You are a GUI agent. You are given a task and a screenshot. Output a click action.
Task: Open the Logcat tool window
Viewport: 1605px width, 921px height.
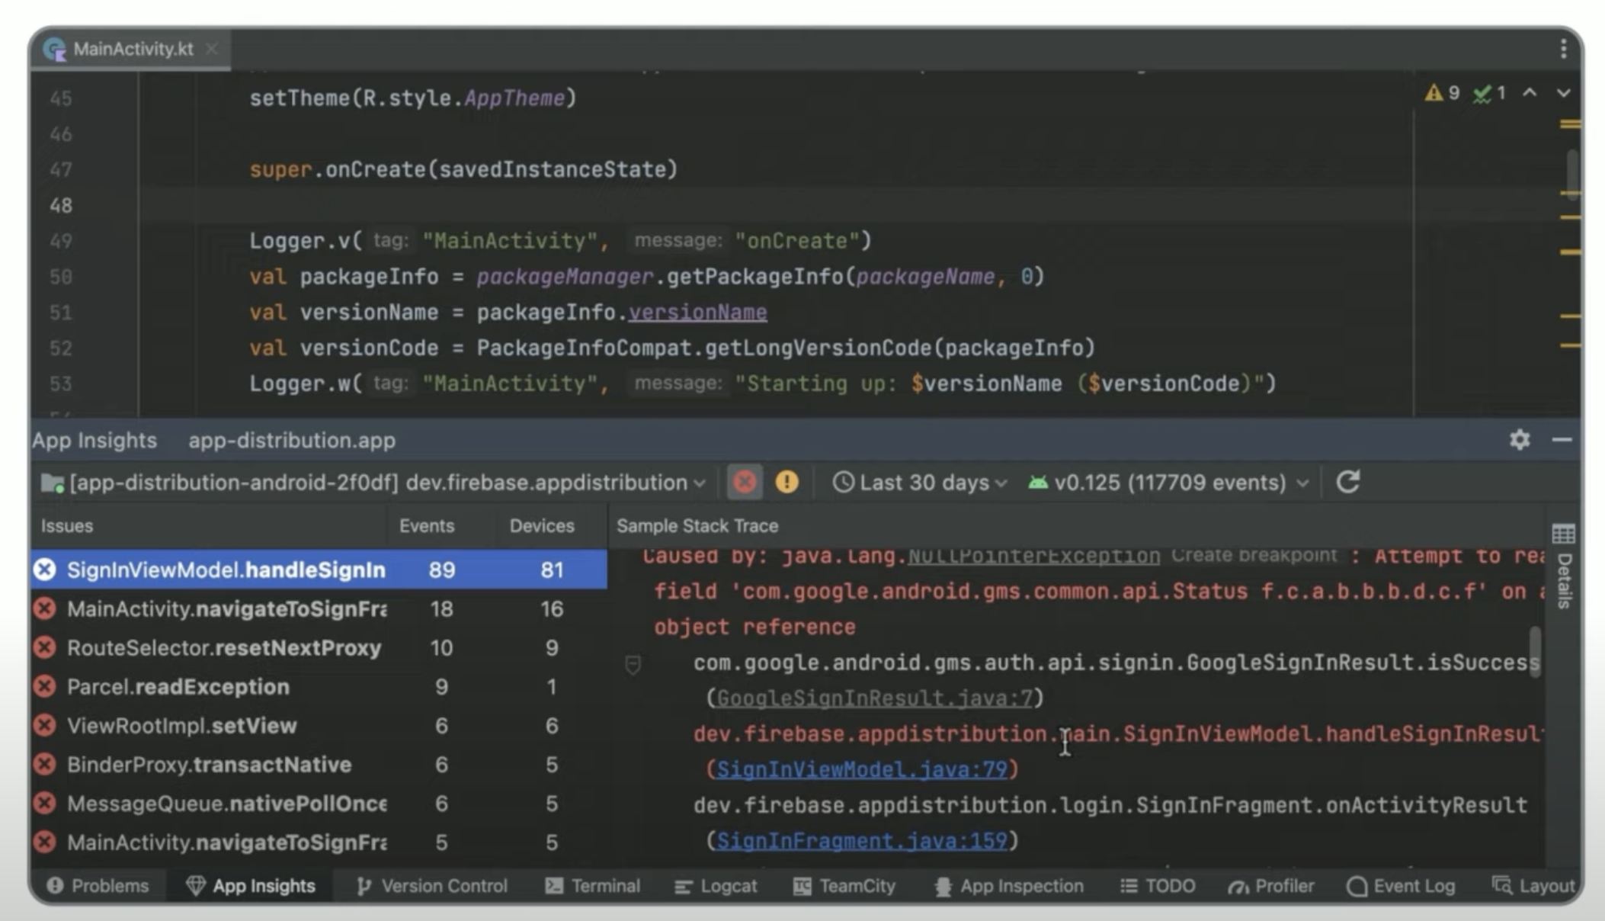coord(716,886)
